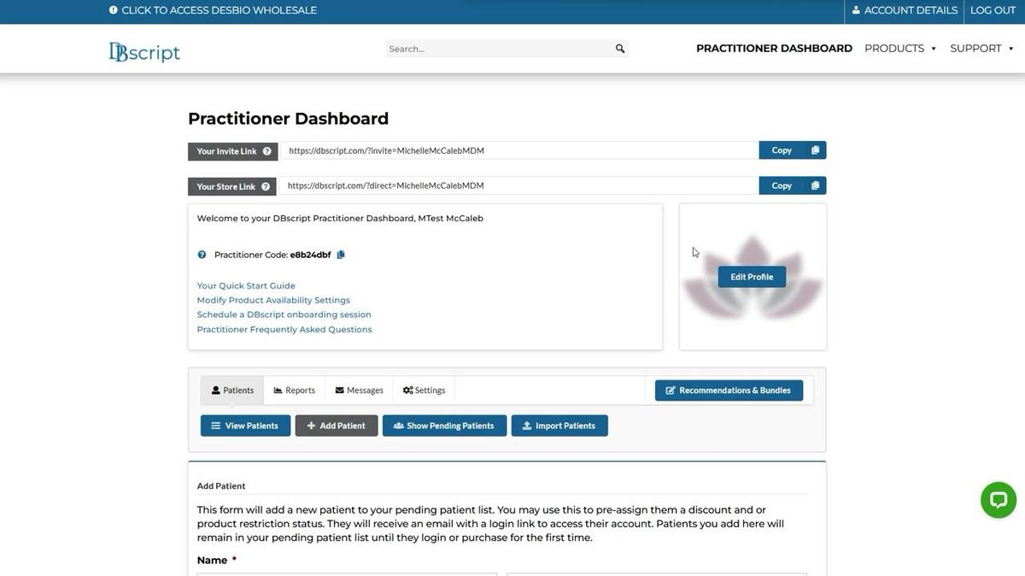1025x576 pixels.
Task: Open Your Quick Start Guide
Action: point(246,286)
